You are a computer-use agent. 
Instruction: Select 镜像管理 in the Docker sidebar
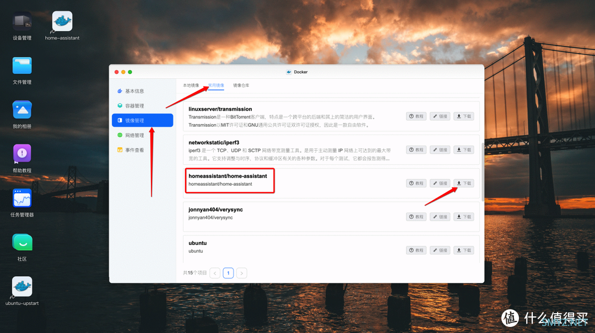pos(143,120)
